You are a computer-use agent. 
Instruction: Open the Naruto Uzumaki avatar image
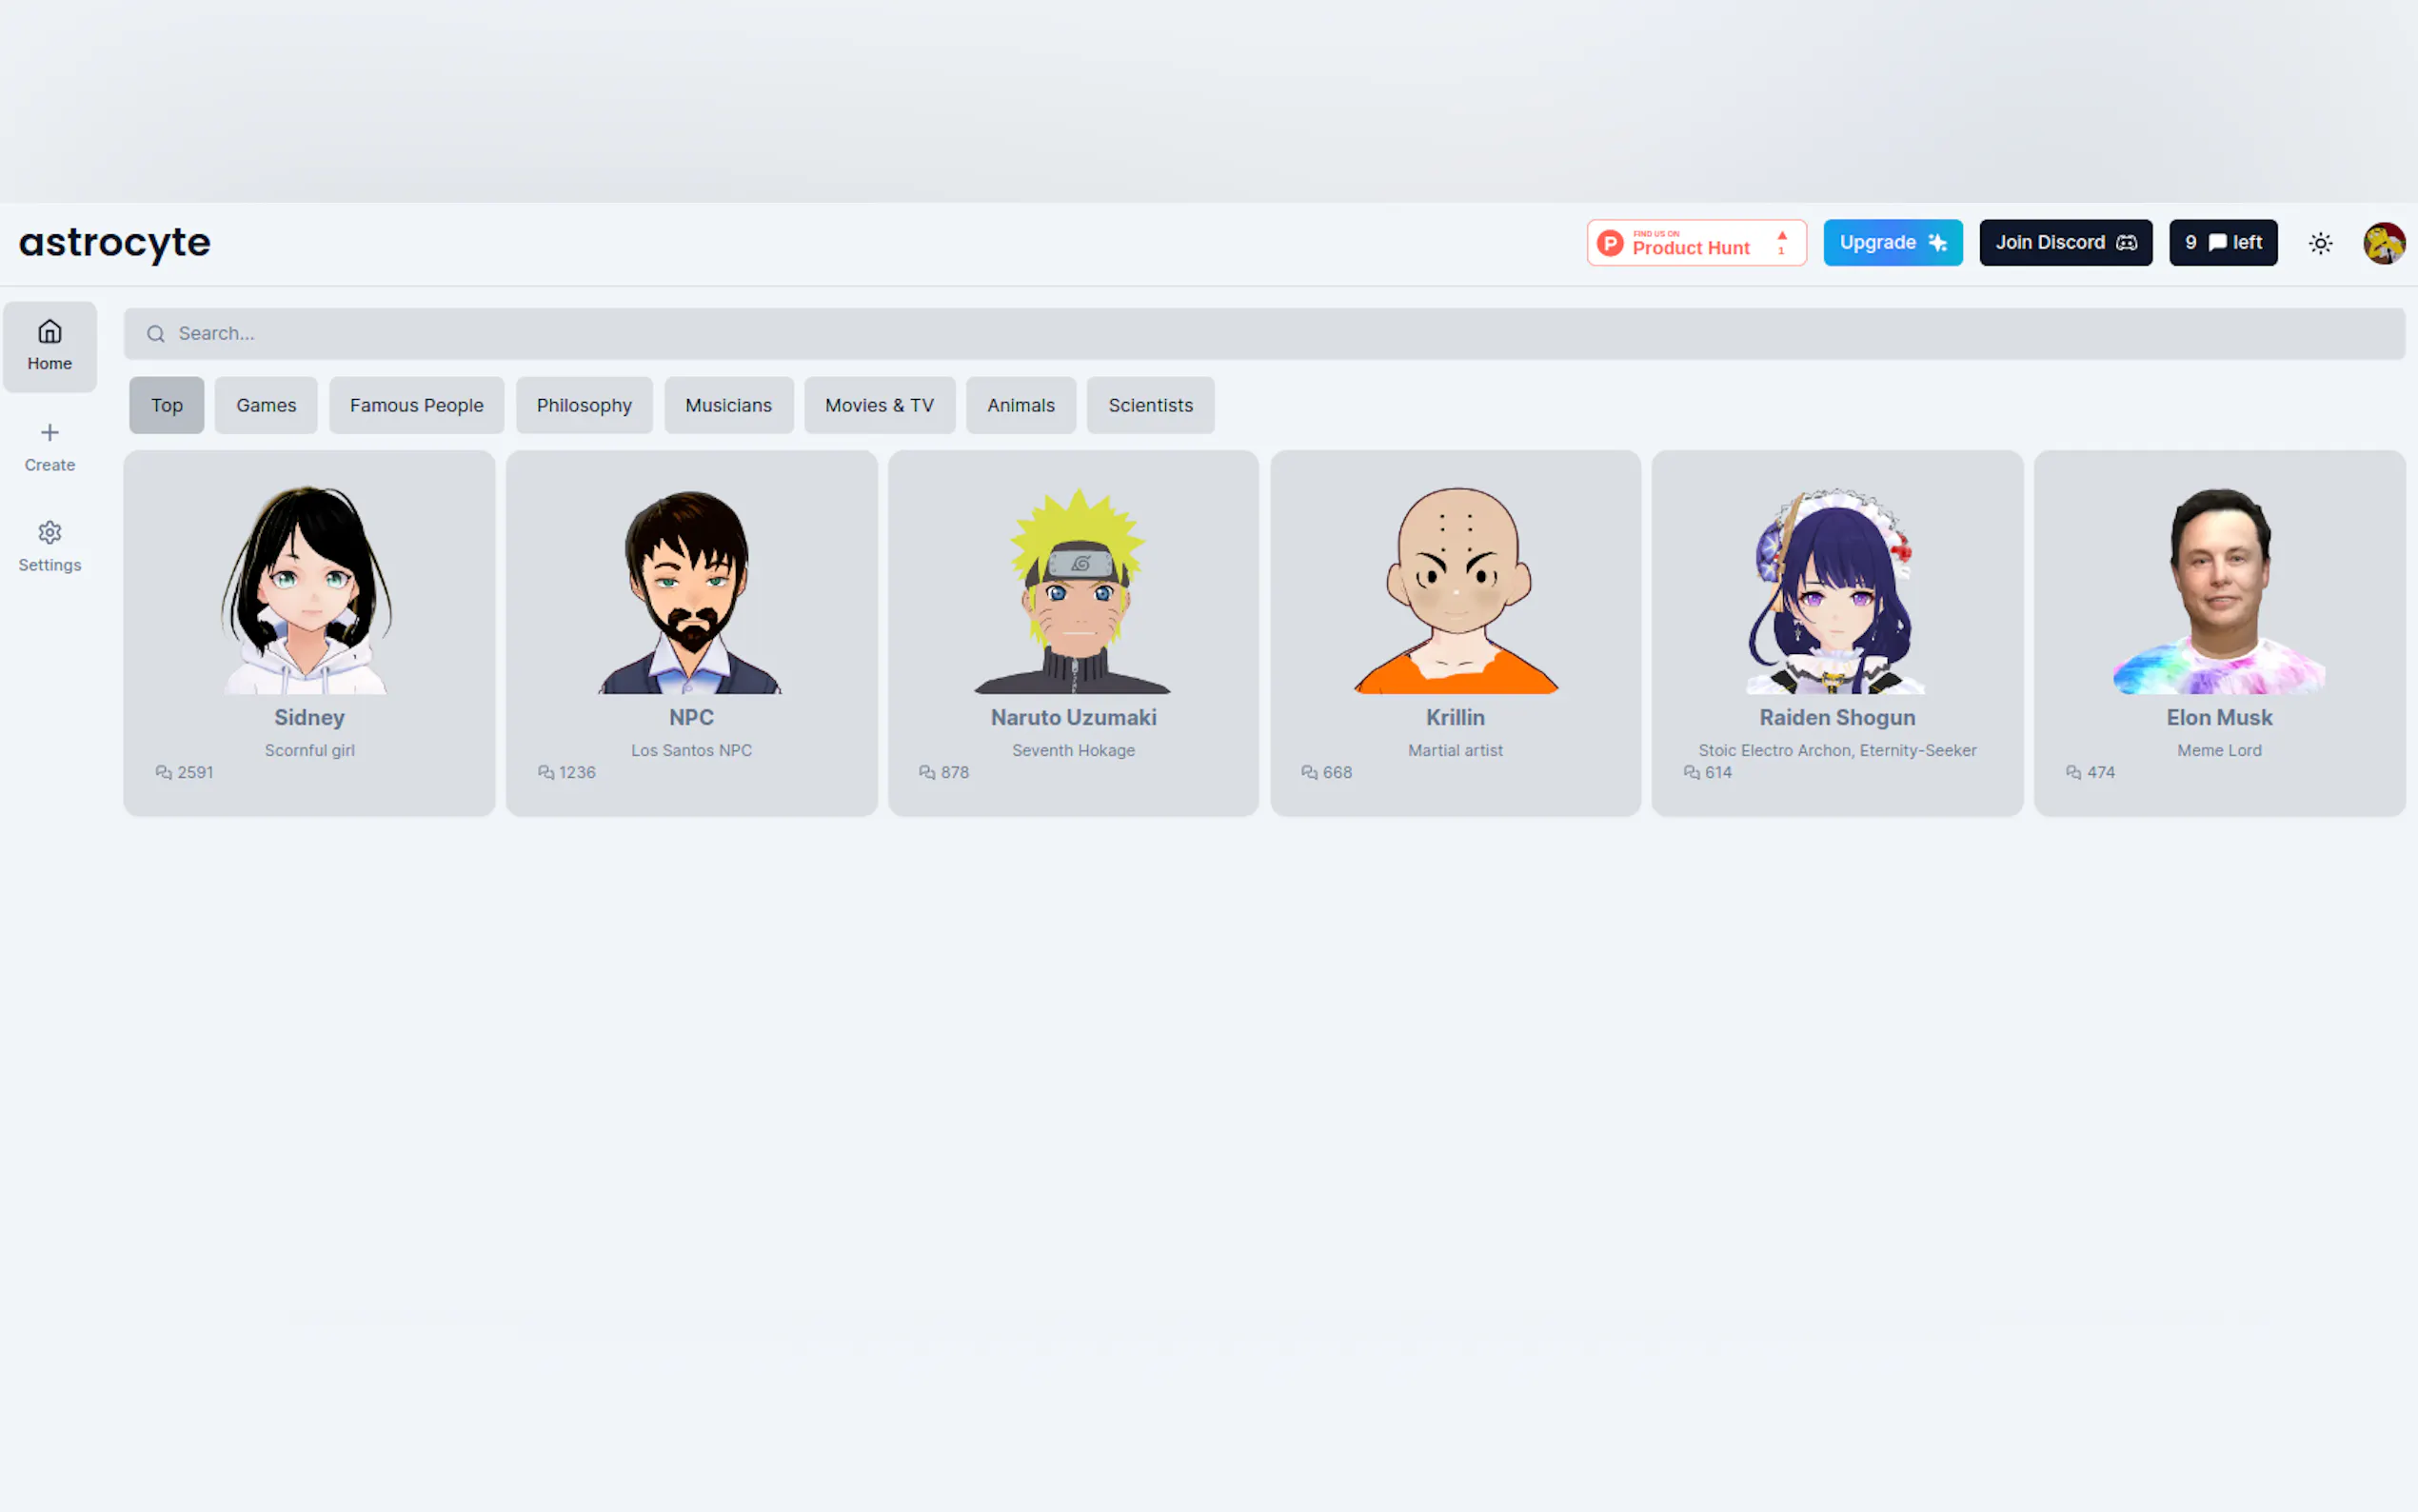(1073, 590)
